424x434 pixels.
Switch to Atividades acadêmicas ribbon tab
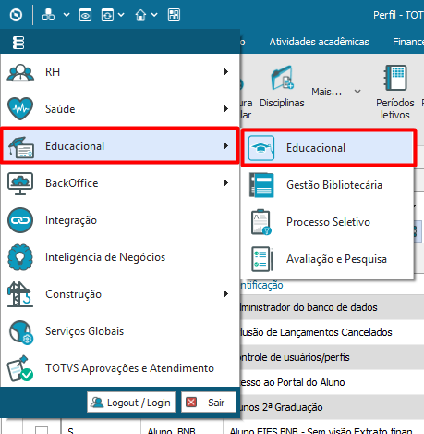(320, 42)
